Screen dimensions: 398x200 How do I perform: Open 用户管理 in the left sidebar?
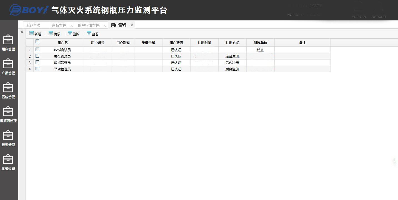[8, 43]
